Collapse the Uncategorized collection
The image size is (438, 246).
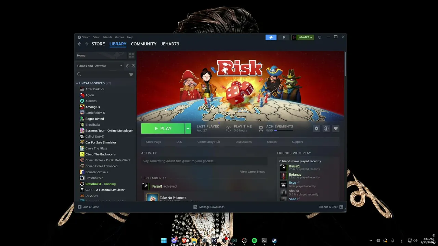pos(77,83)
